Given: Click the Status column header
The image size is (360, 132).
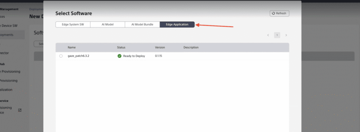Looking at the screenshot, I should coord(121,47).
